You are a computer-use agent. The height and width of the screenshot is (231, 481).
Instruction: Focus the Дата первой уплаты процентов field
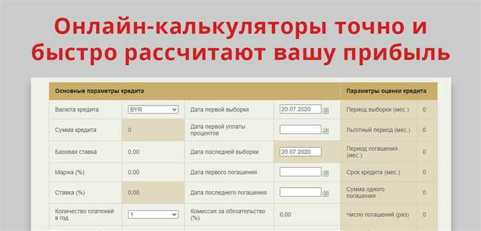click(300, 129)
